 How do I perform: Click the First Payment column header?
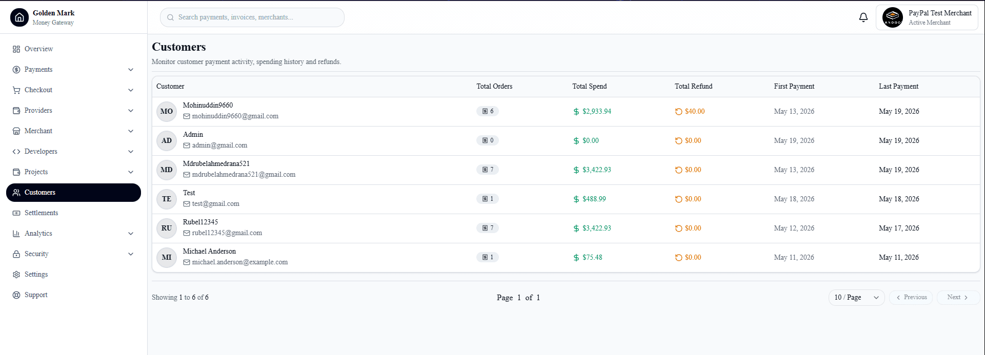click(x=794, y=87)
